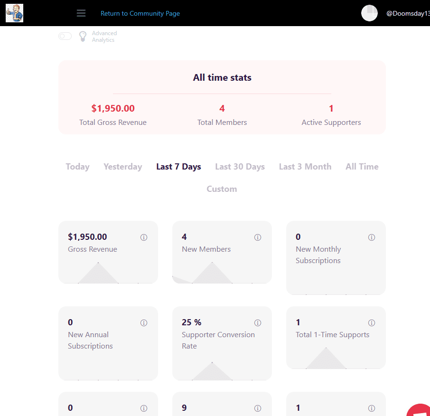Click the Active Supporters label
The height and width of the screenshot is (416, 430).
tap(331, 123)
